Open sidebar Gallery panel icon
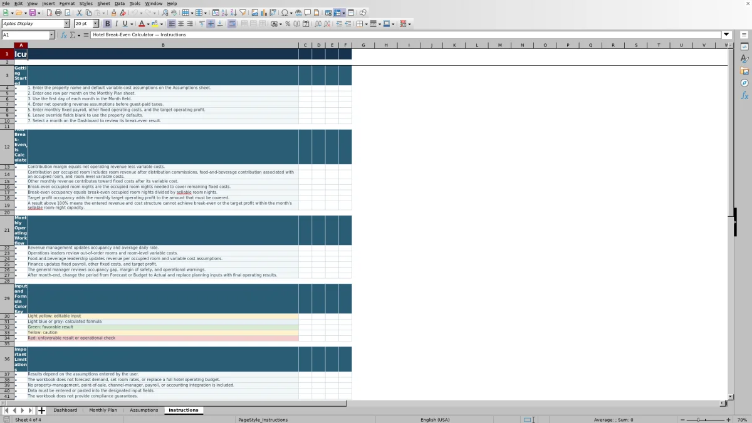The height and width of the screenshot is (423, 752). click(744, 71)
